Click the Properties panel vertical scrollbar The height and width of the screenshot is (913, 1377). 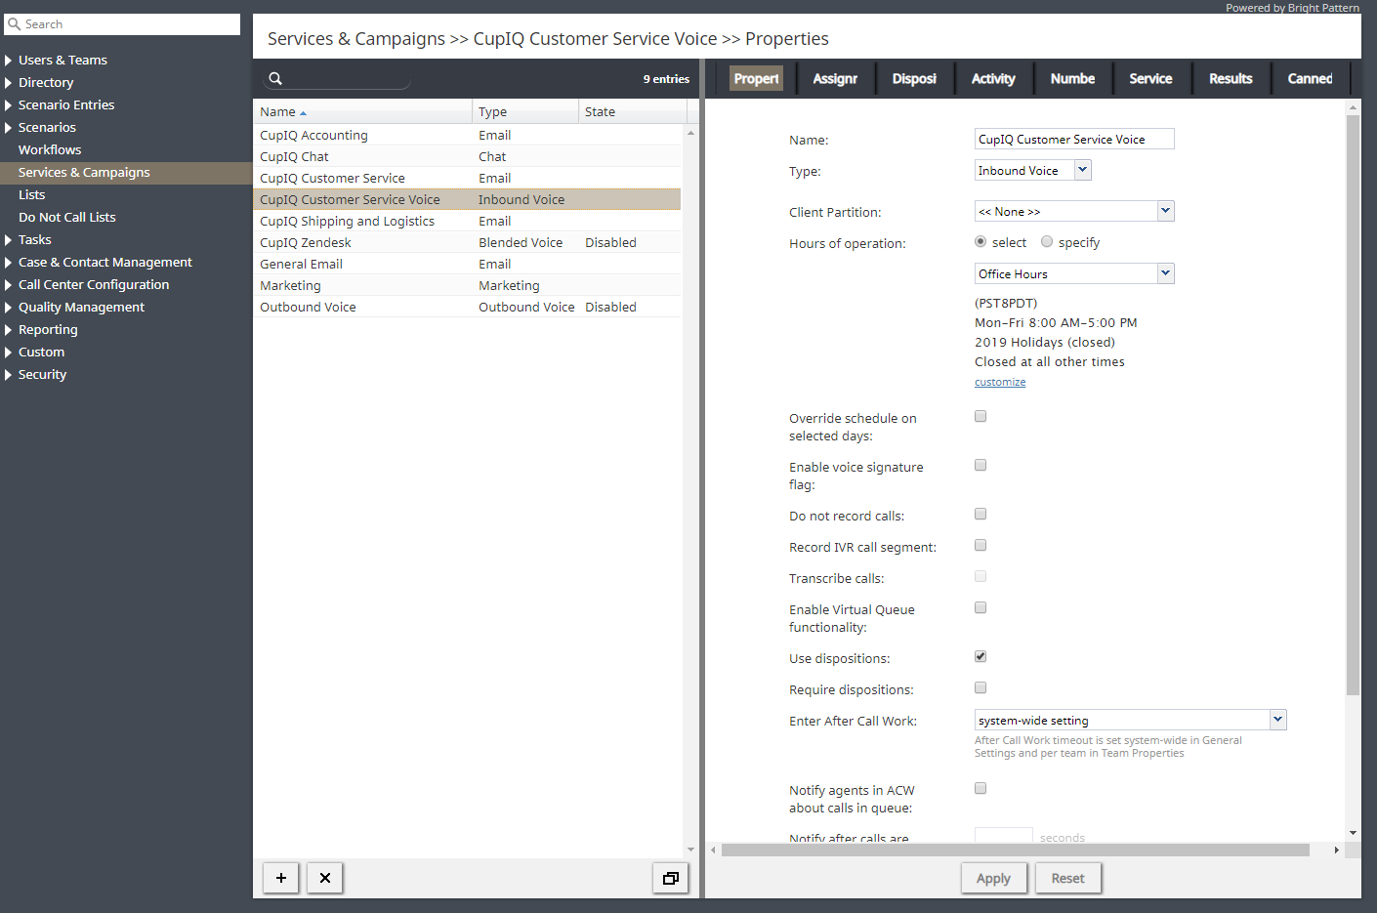click(1353, 405)
